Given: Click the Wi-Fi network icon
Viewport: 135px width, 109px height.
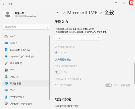Looking at the screenshot, I should pyautogui.click(x=6, y=57).
